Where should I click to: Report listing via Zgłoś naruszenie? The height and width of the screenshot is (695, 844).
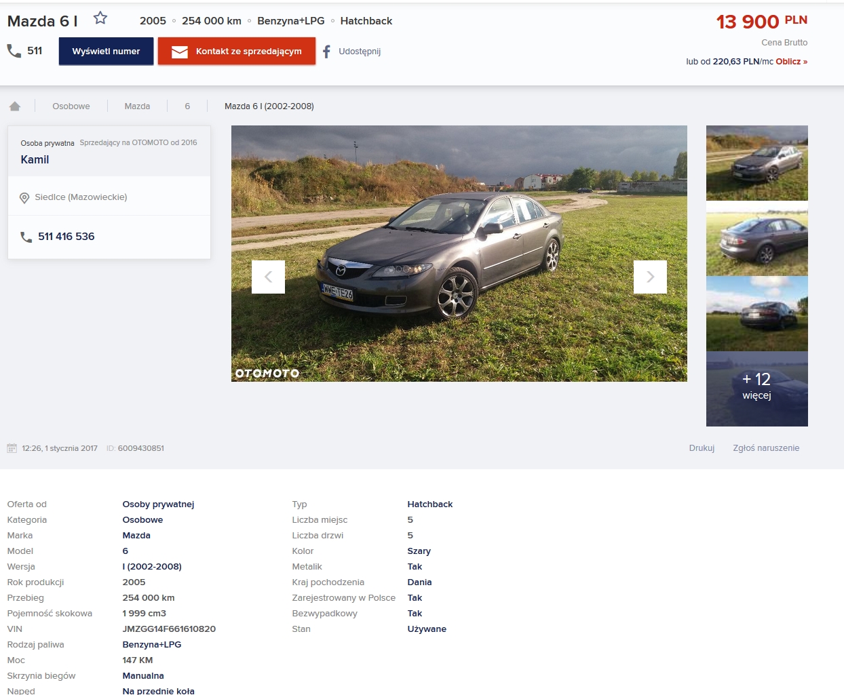[766, 448]
